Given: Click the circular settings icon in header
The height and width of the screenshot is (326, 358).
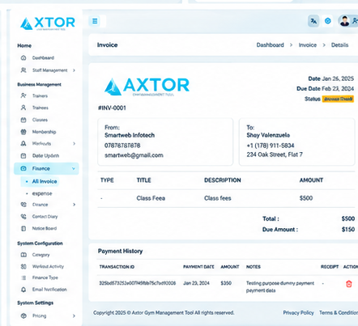Looking at the screenshot, I should click(x=328, y=21).
